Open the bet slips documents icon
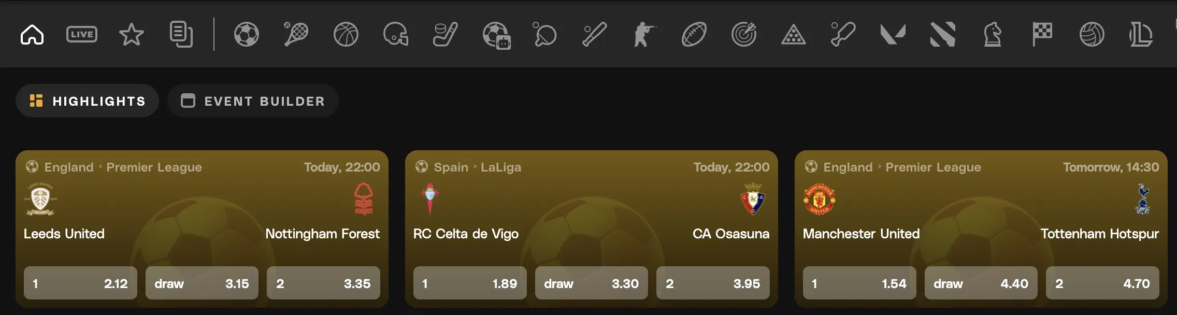The image size is (1177, 315). (x=181, y=35)
